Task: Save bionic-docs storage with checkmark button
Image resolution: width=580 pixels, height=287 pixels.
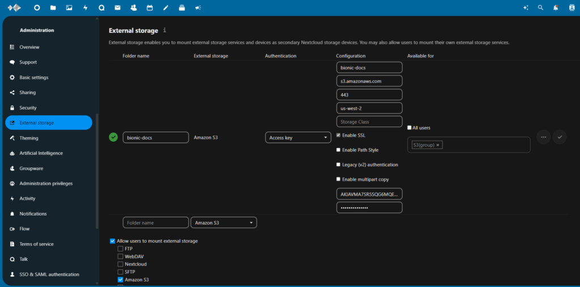Action: coord(560,137)
